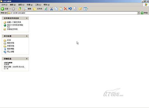Viewport: 149px width, 108px height.
Task: Expand the address bar dropdown arrow
Action: 138,13
